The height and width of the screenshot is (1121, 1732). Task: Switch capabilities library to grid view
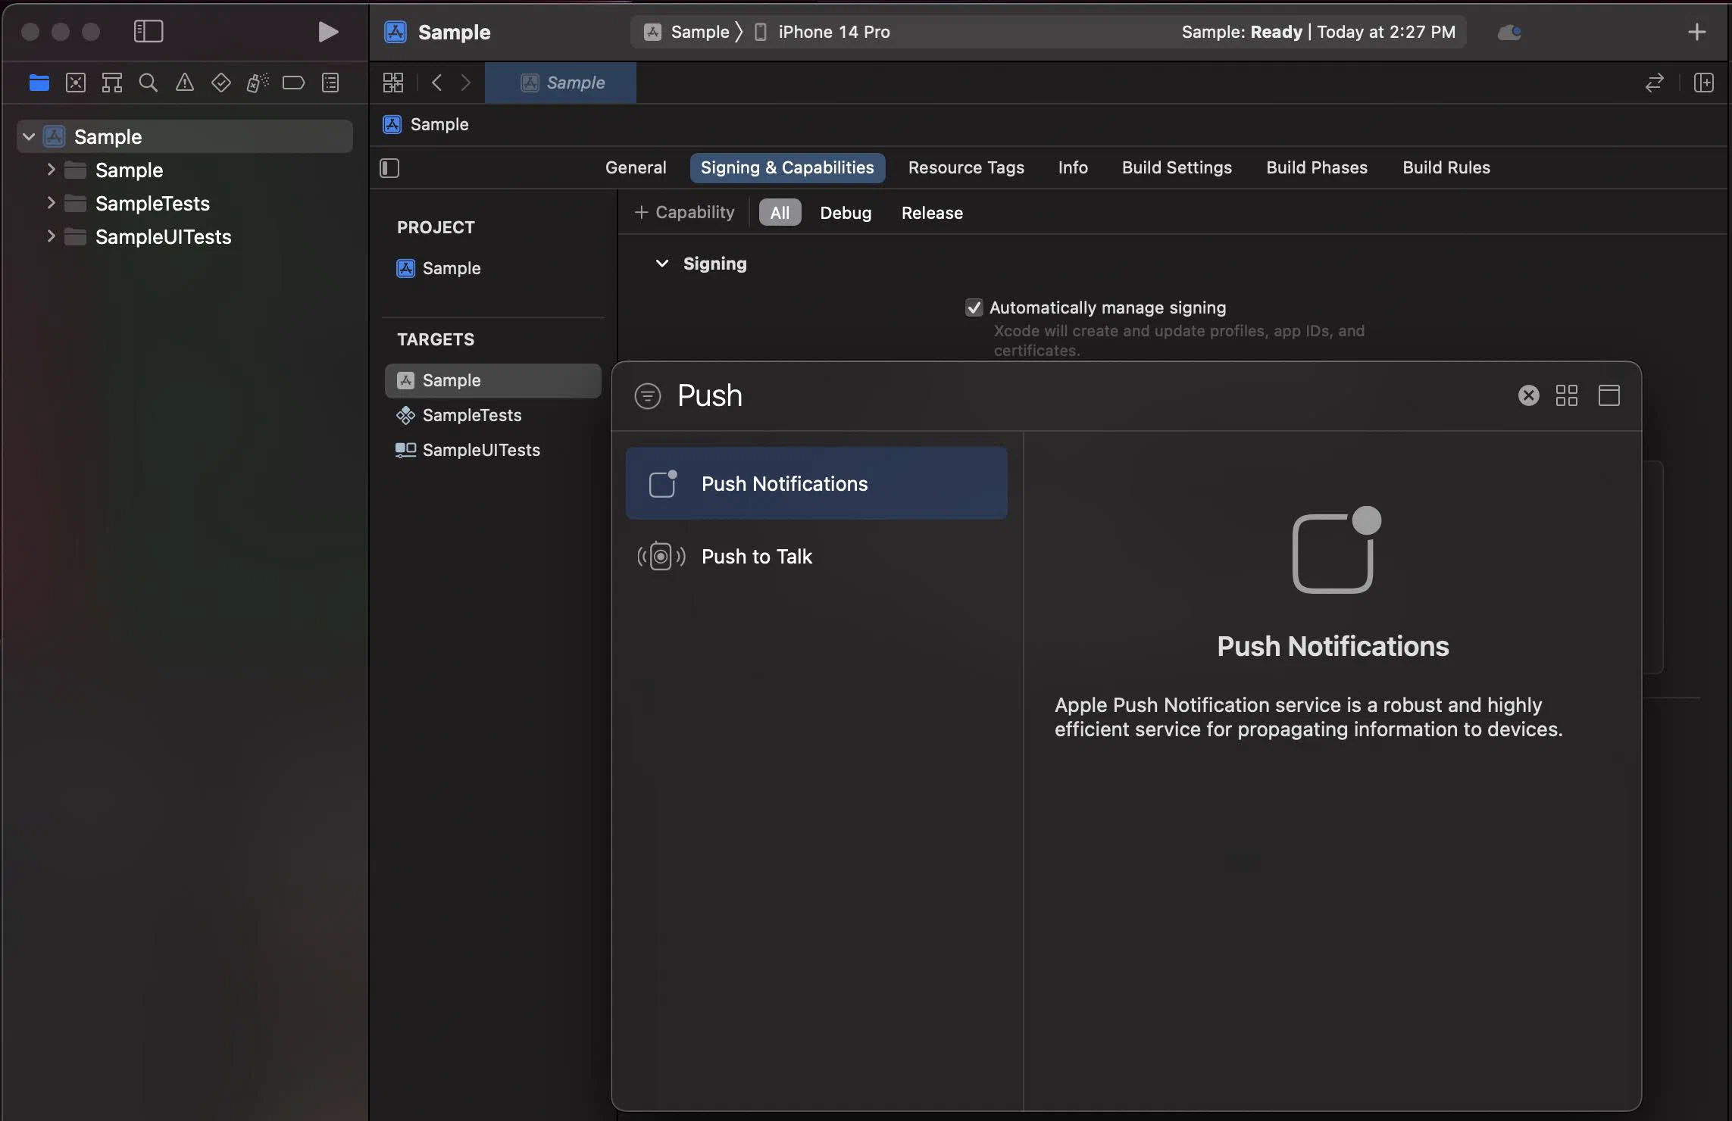[x=1566, y=395]
